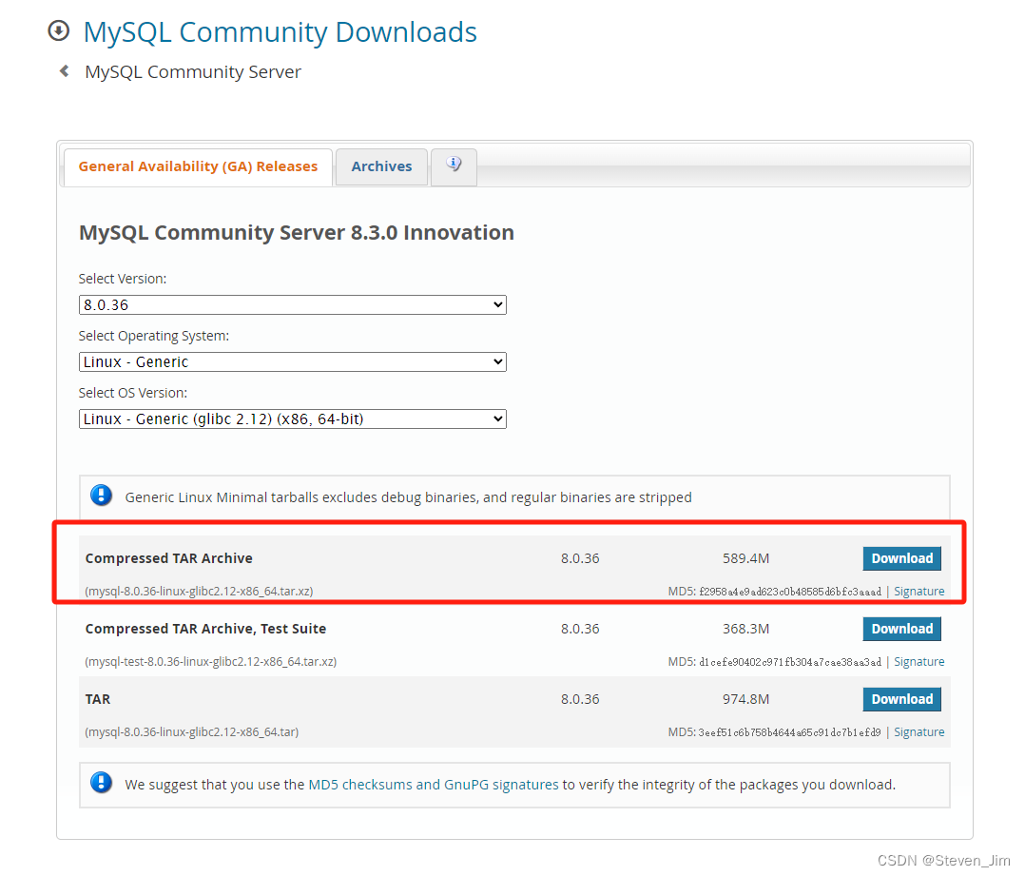Viewport: 1025px width, 876px height.
Task: Click the download circle icon beside page title
Action: (59, 30)
